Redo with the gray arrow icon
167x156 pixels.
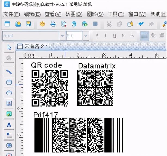pos(151,24)
